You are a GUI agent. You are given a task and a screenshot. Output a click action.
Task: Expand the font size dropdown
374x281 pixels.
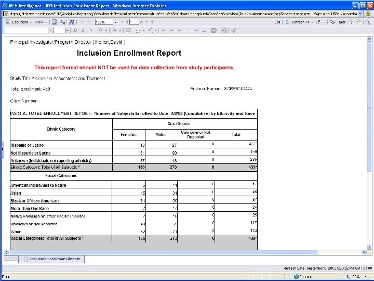coord(68,31)
